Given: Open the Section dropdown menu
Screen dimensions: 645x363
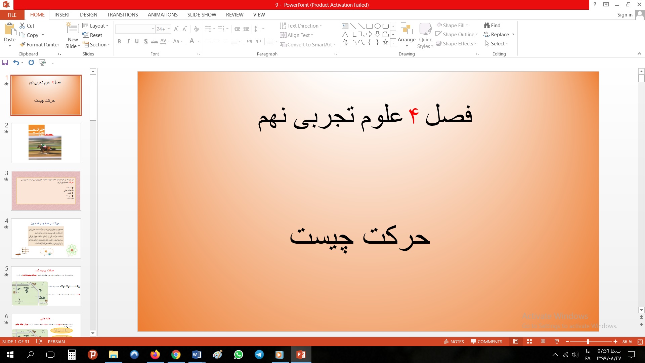Looking at the screenshot, I should 97,45.
